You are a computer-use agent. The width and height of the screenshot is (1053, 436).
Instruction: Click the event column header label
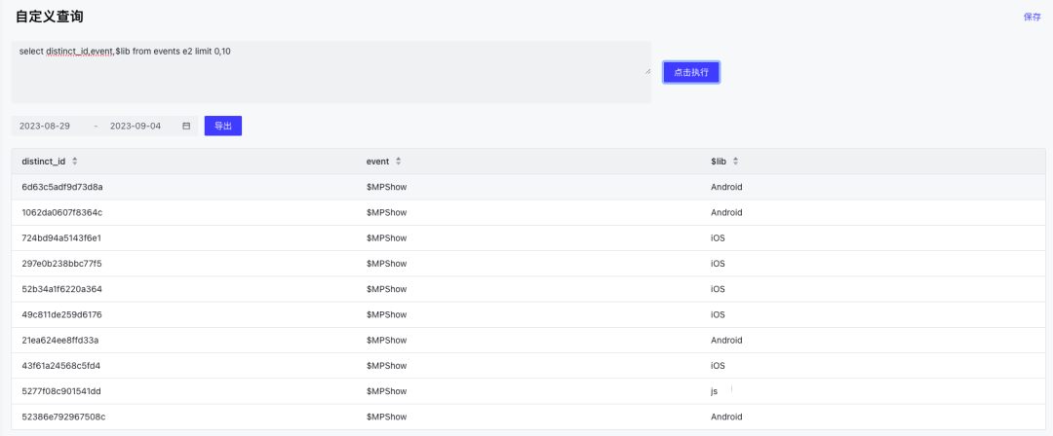coord(377,161)
